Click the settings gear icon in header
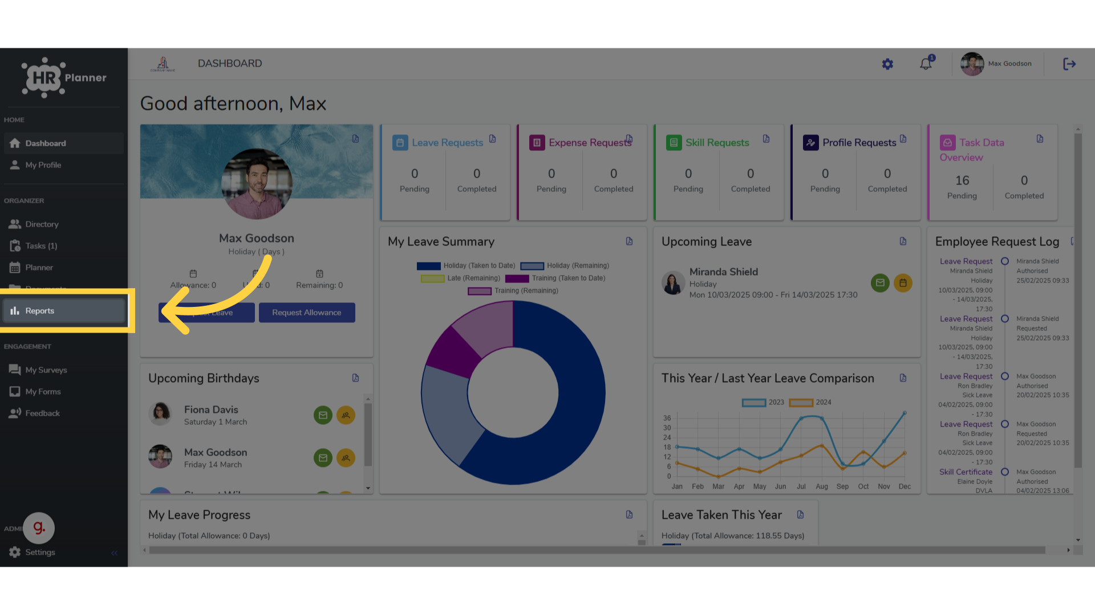This screenshot has height=615, width=1095. pos(887,64)
